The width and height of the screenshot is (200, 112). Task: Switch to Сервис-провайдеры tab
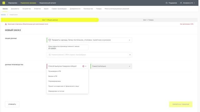point(59,9)
